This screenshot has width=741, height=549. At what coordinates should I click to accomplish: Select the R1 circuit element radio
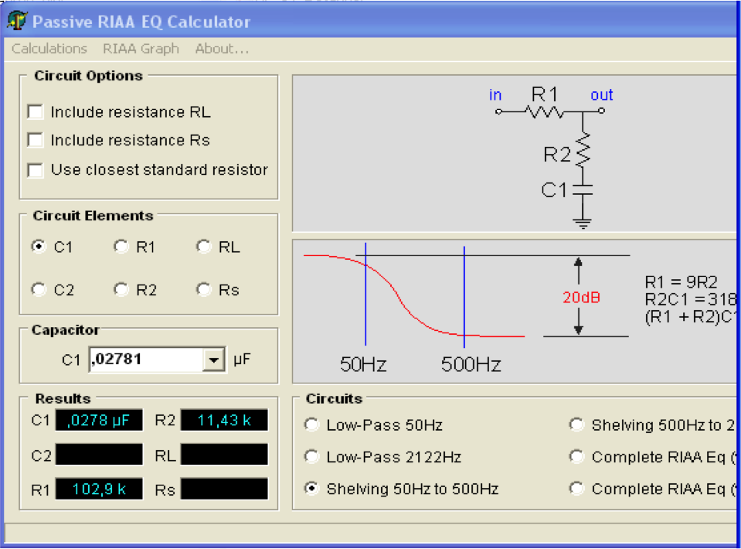point(121,247)
